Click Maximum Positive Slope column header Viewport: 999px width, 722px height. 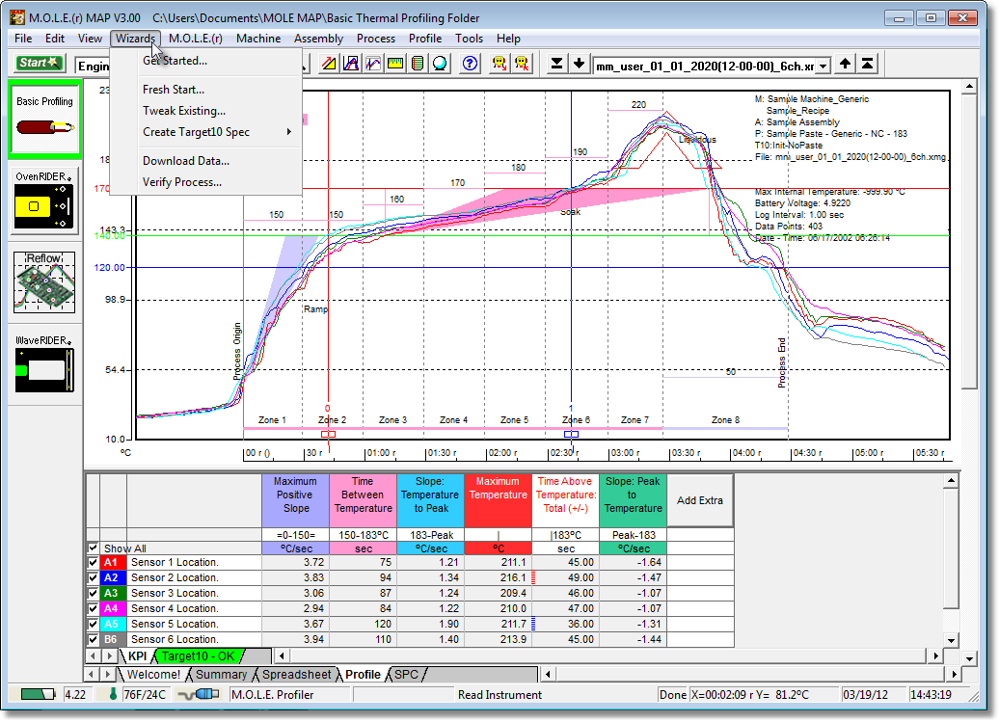[x=296, y=500]
